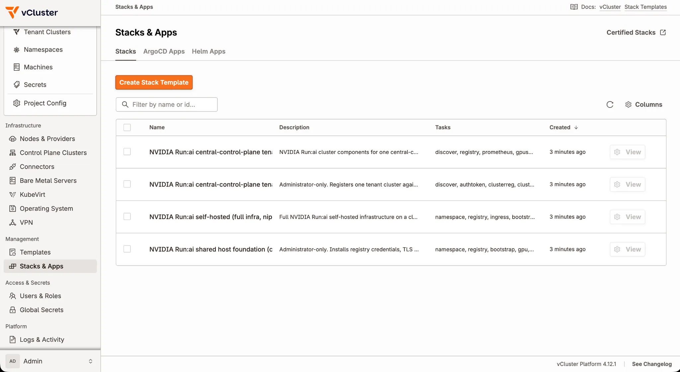Click the Operating System disk icon
The image size is (680, 372).
(x=13, y=208)
